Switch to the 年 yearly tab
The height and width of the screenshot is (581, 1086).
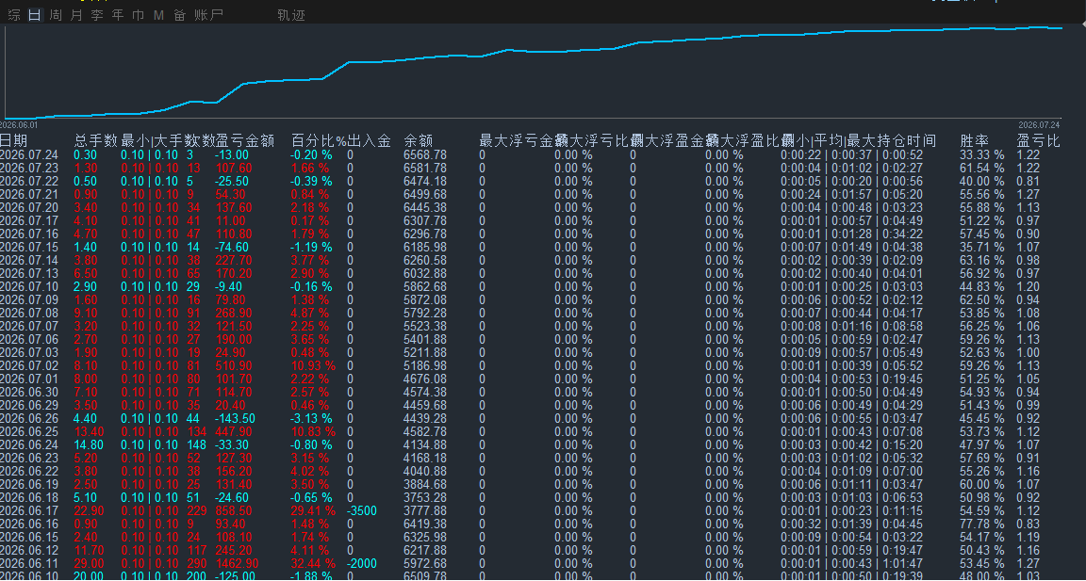[x=118, y=15]
